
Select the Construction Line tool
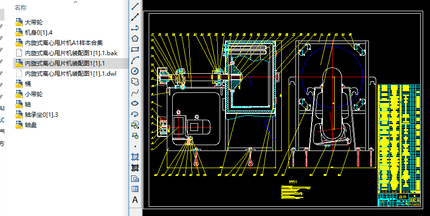tap(136, 17)
